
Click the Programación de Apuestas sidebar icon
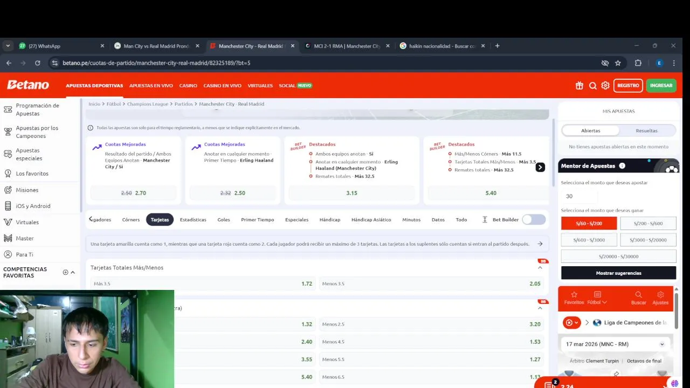tap(8, 109)
